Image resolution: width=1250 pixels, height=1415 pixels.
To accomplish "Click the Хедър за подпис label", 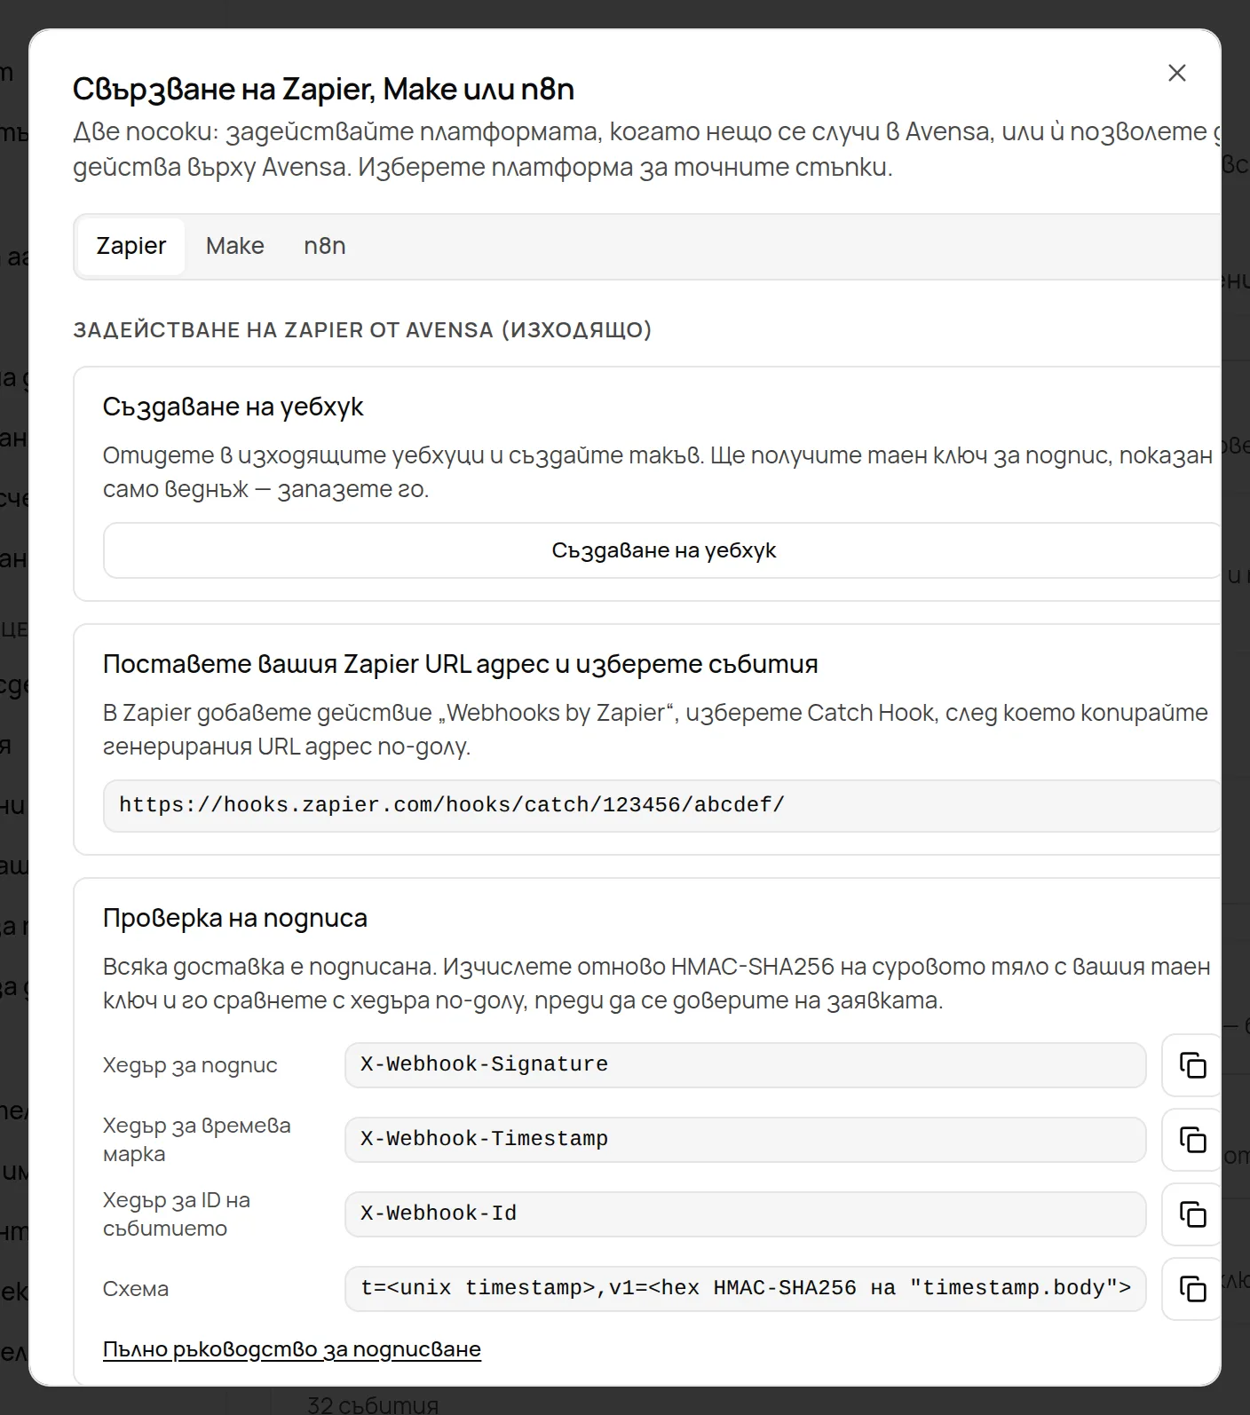I will click(x=190, y=1065).
